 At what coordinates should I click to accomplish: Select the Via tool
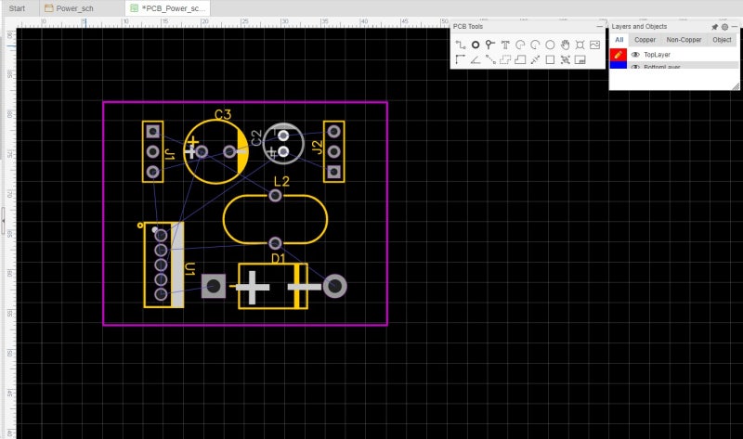click(x=490, y=45)
